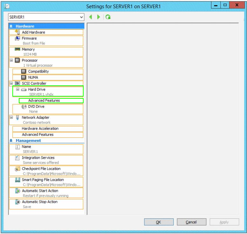Open Smart Paging File Location settings
The image size is (247, 234).
(46, 182)
